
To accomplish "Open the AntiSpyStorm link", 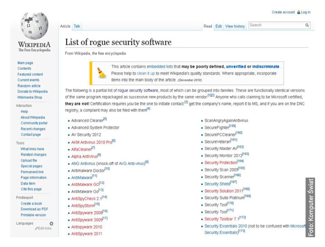I will click(83, 206).
